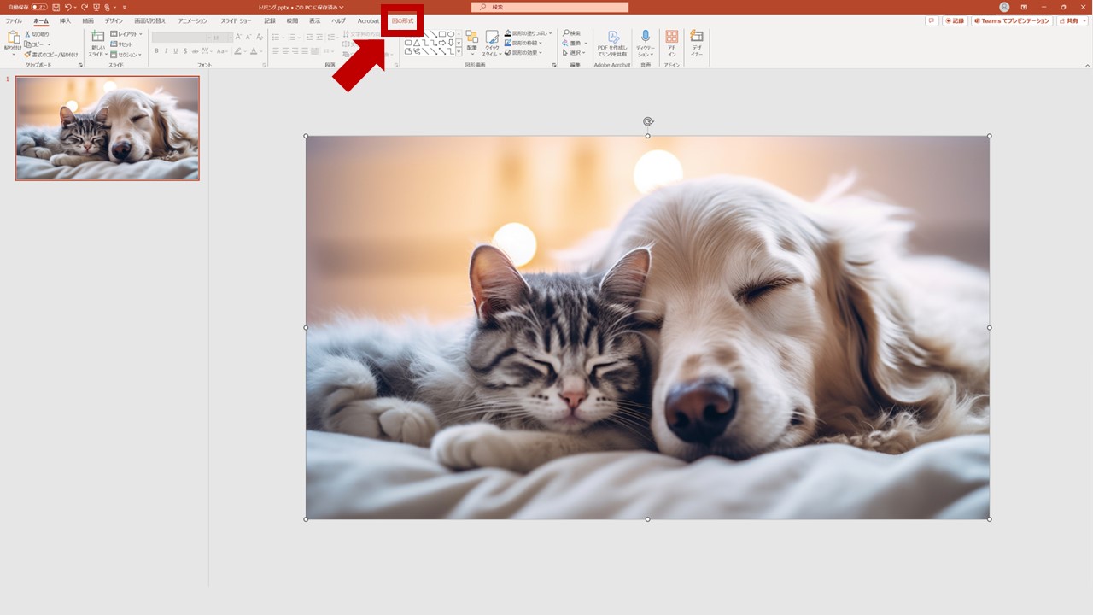Toggle Bold text formatting
The width and height of the screenshot is (1093, 615).
(156, 51)
